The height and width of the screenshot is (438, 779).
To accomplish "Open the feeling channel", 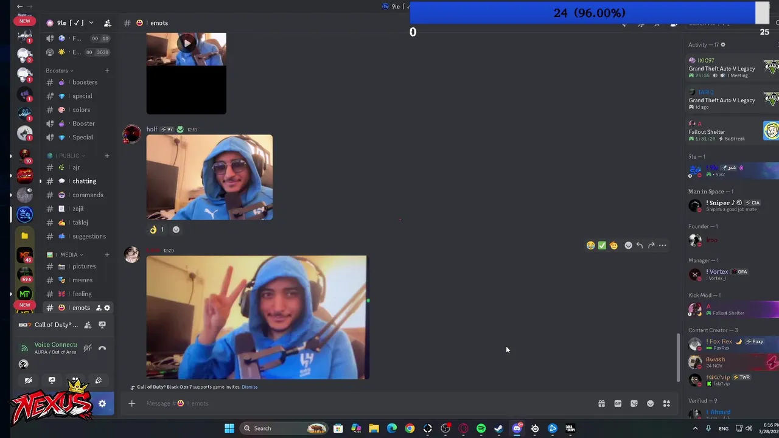I will [78, 294].
